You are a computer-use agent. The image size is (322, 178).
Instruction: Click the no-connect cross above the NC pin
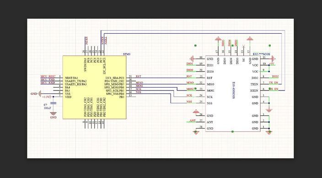[x=243, y=46]
